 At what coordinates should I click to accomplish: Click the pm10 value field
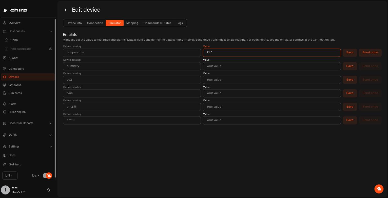(x=272, y=120)
